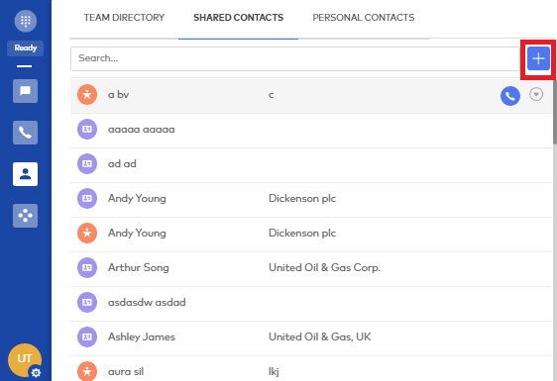Click orange avatar icon of second Andy Young
The height and width of the screenshot is (381, 557).
(x=87, y=234)
